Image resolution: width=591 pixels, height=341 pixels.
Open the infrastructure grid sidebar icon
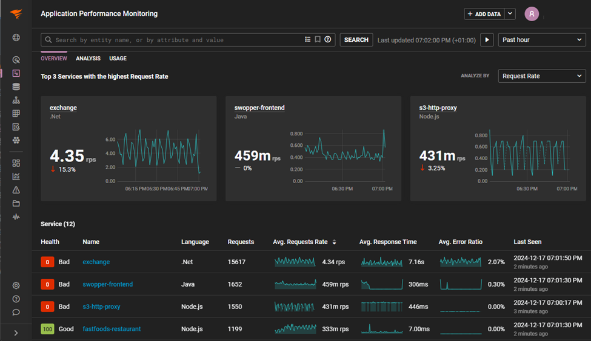(x=16, y=114)
